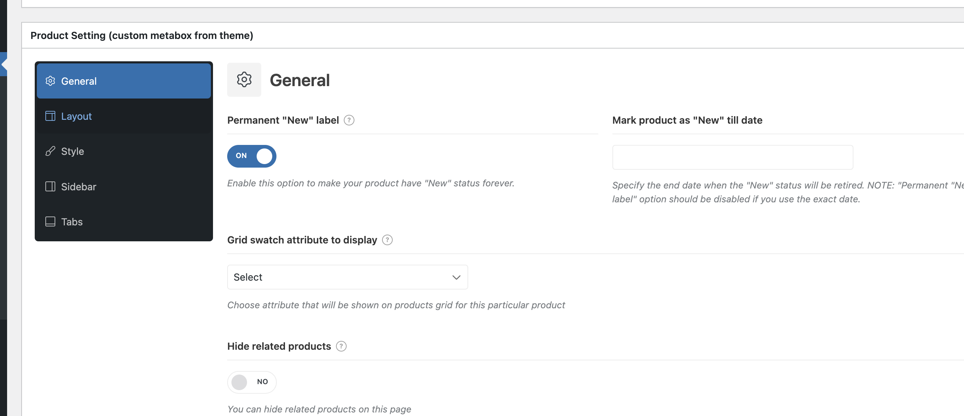Open the Grid swatch attribute Select dropdown

pos(347,277)
